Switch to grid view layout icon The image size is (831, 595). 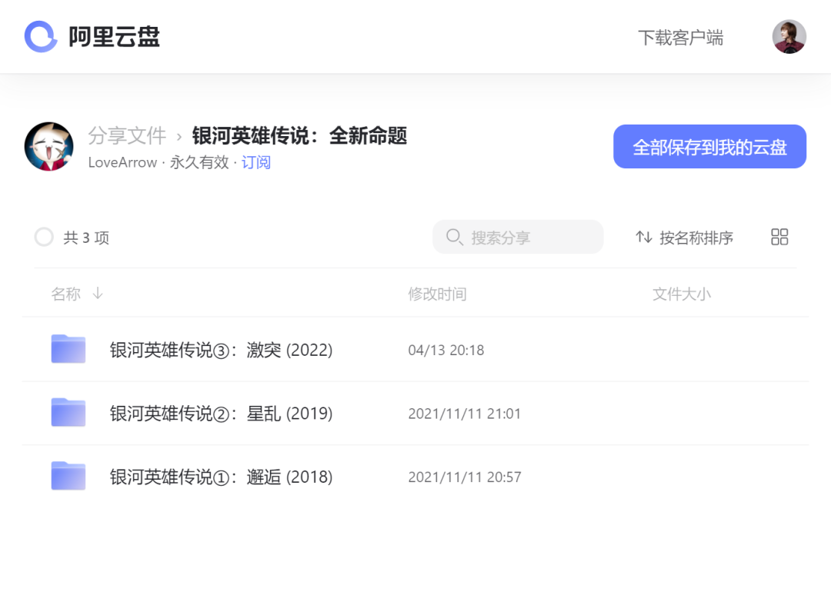pos(779,237)
